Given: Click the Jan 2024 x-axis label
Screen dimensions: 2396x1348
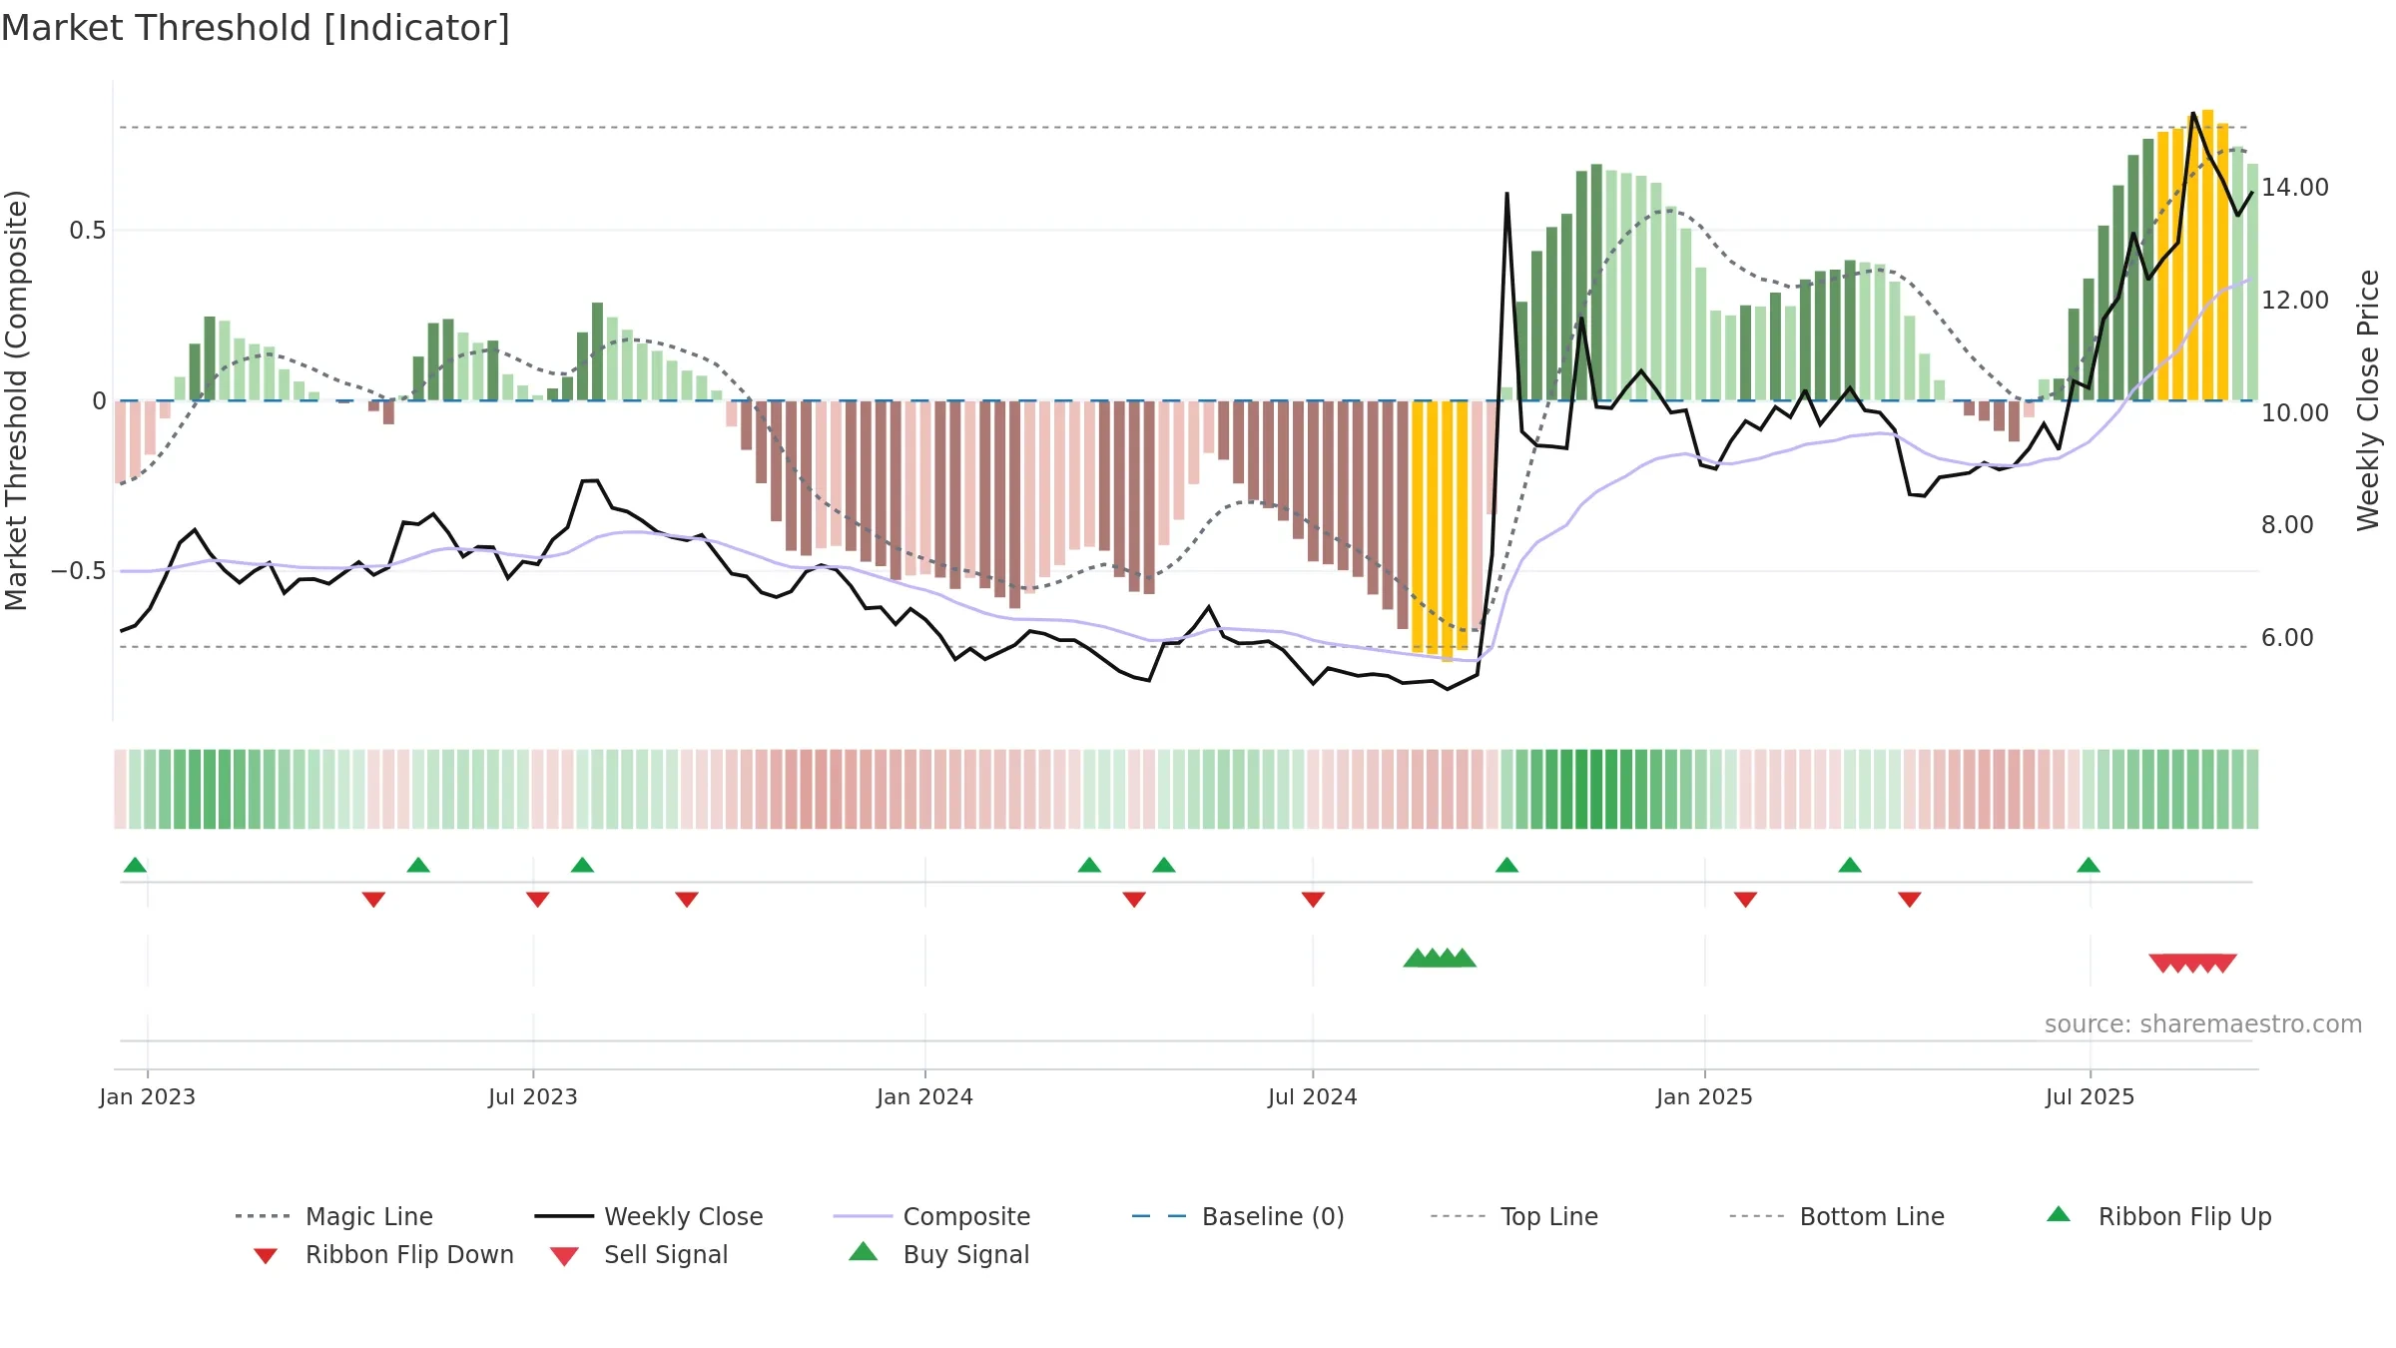Looking at the screenshot, I should tap(925, 1096).
